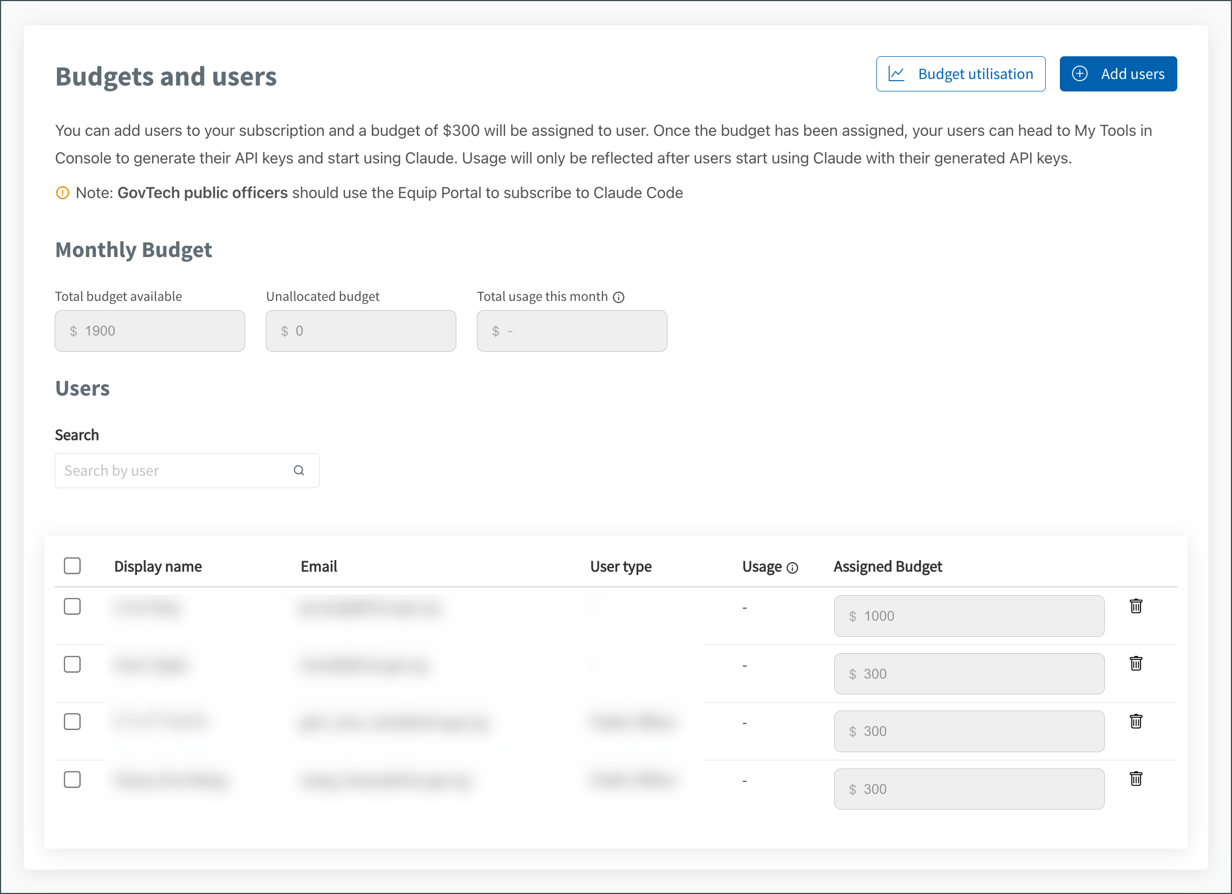Click the Total budget available field showing 1900

pos(150,331)
